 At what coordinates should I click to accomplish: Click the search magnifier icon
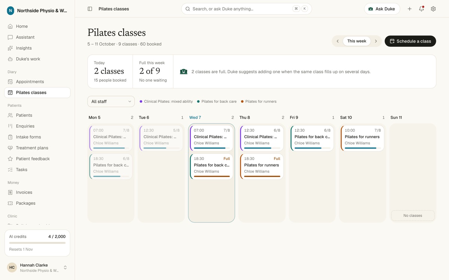(188, 9)
